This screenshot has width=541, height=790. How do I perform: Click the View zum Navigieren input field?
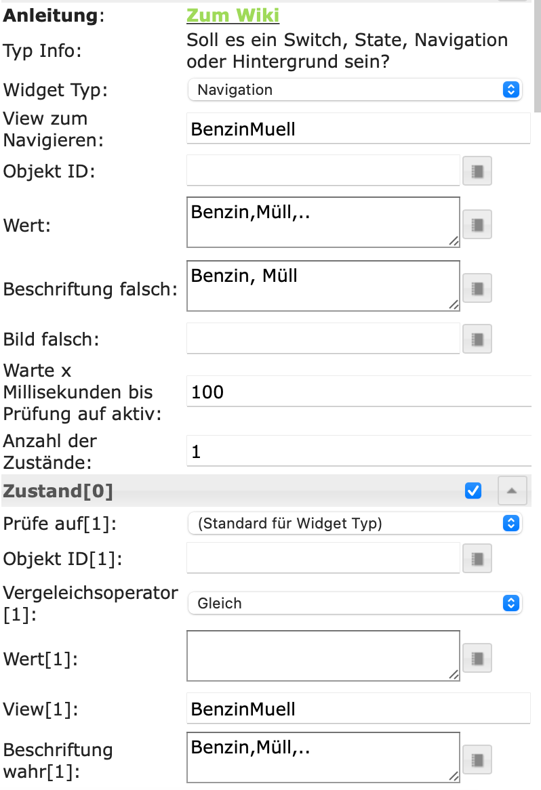358,129
